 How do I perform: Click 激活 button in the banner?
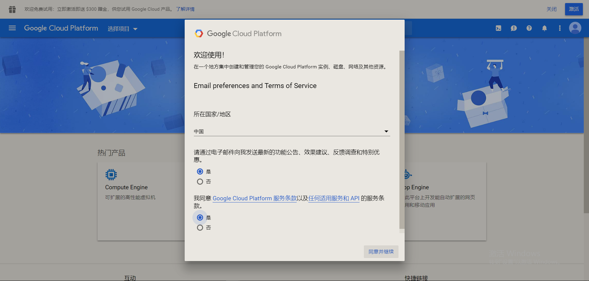click(x=574, y=9)
